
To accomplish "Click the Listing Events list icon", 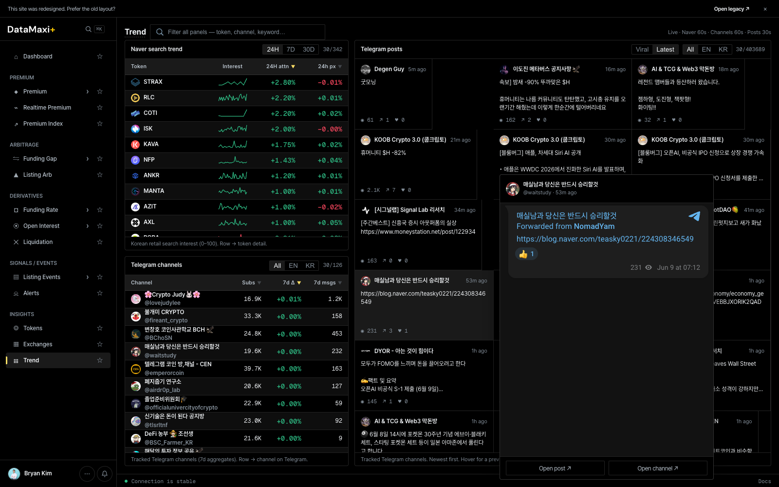I will (x=16, y=277).
